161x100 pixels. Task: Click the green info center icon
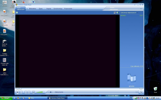tap(17, 13)
